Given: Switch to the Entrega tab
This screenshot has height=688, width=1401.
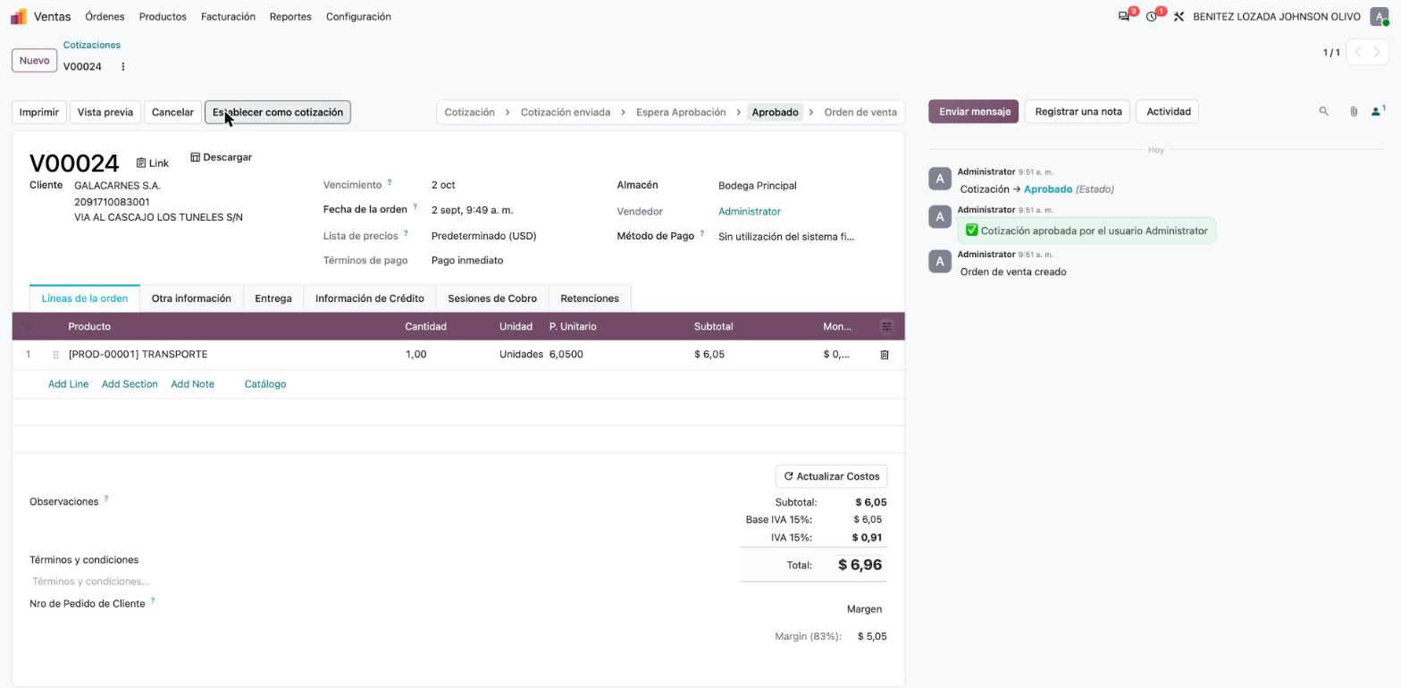Looking at the screenshot, I should (x=273, y=298).
